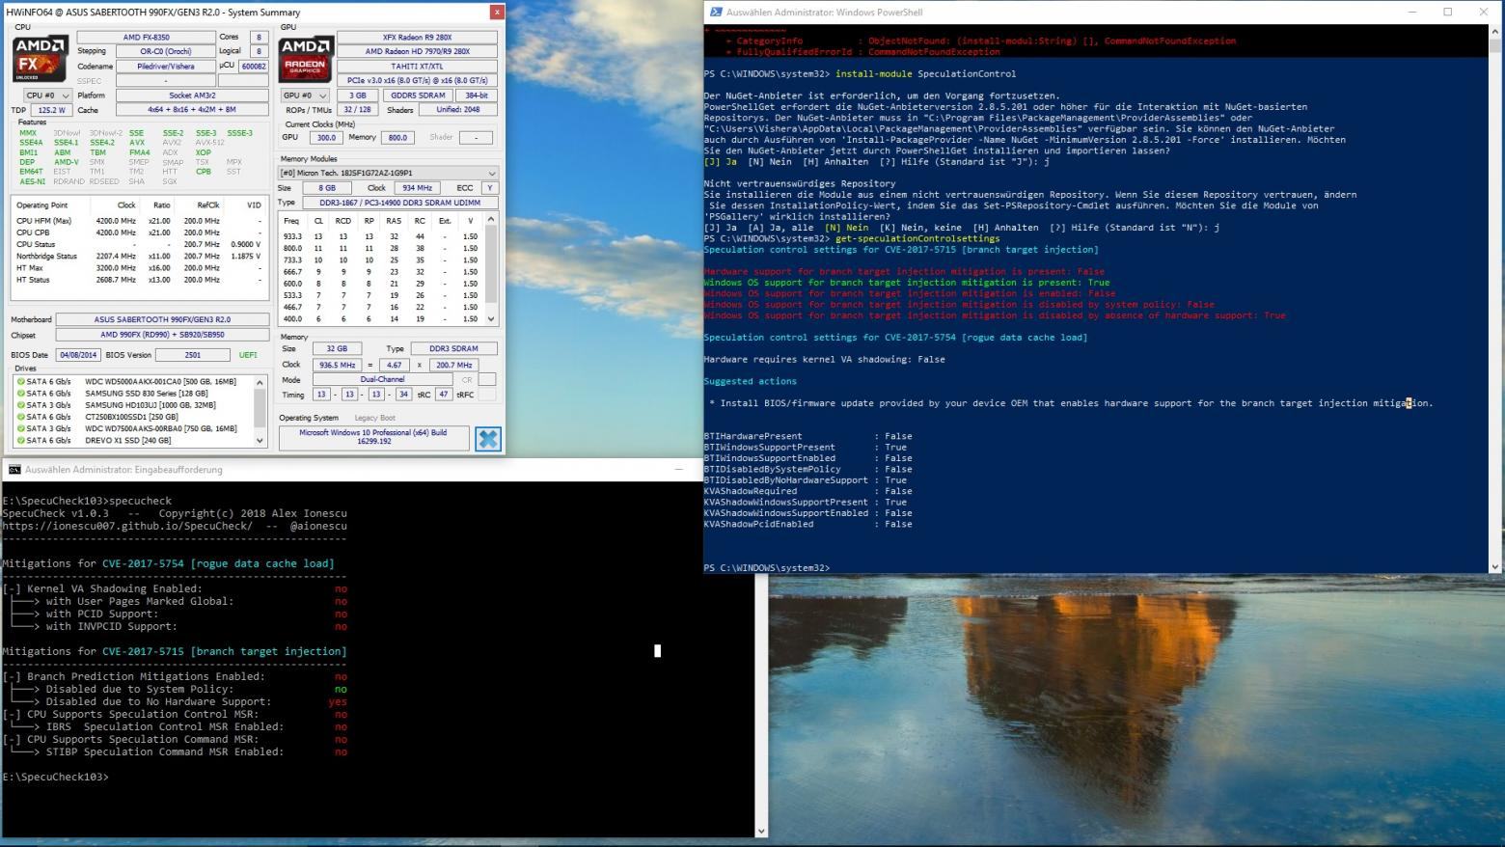
Task: Click the AMD 990FX chipset field
Action: point(162,335)
